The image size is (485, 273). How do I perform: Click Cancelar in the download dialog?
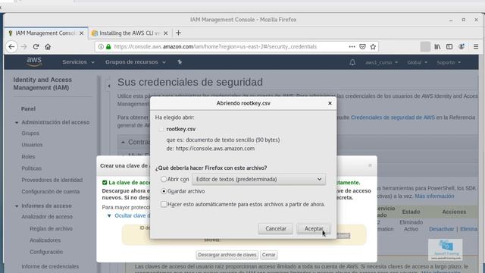pos(276,228)
